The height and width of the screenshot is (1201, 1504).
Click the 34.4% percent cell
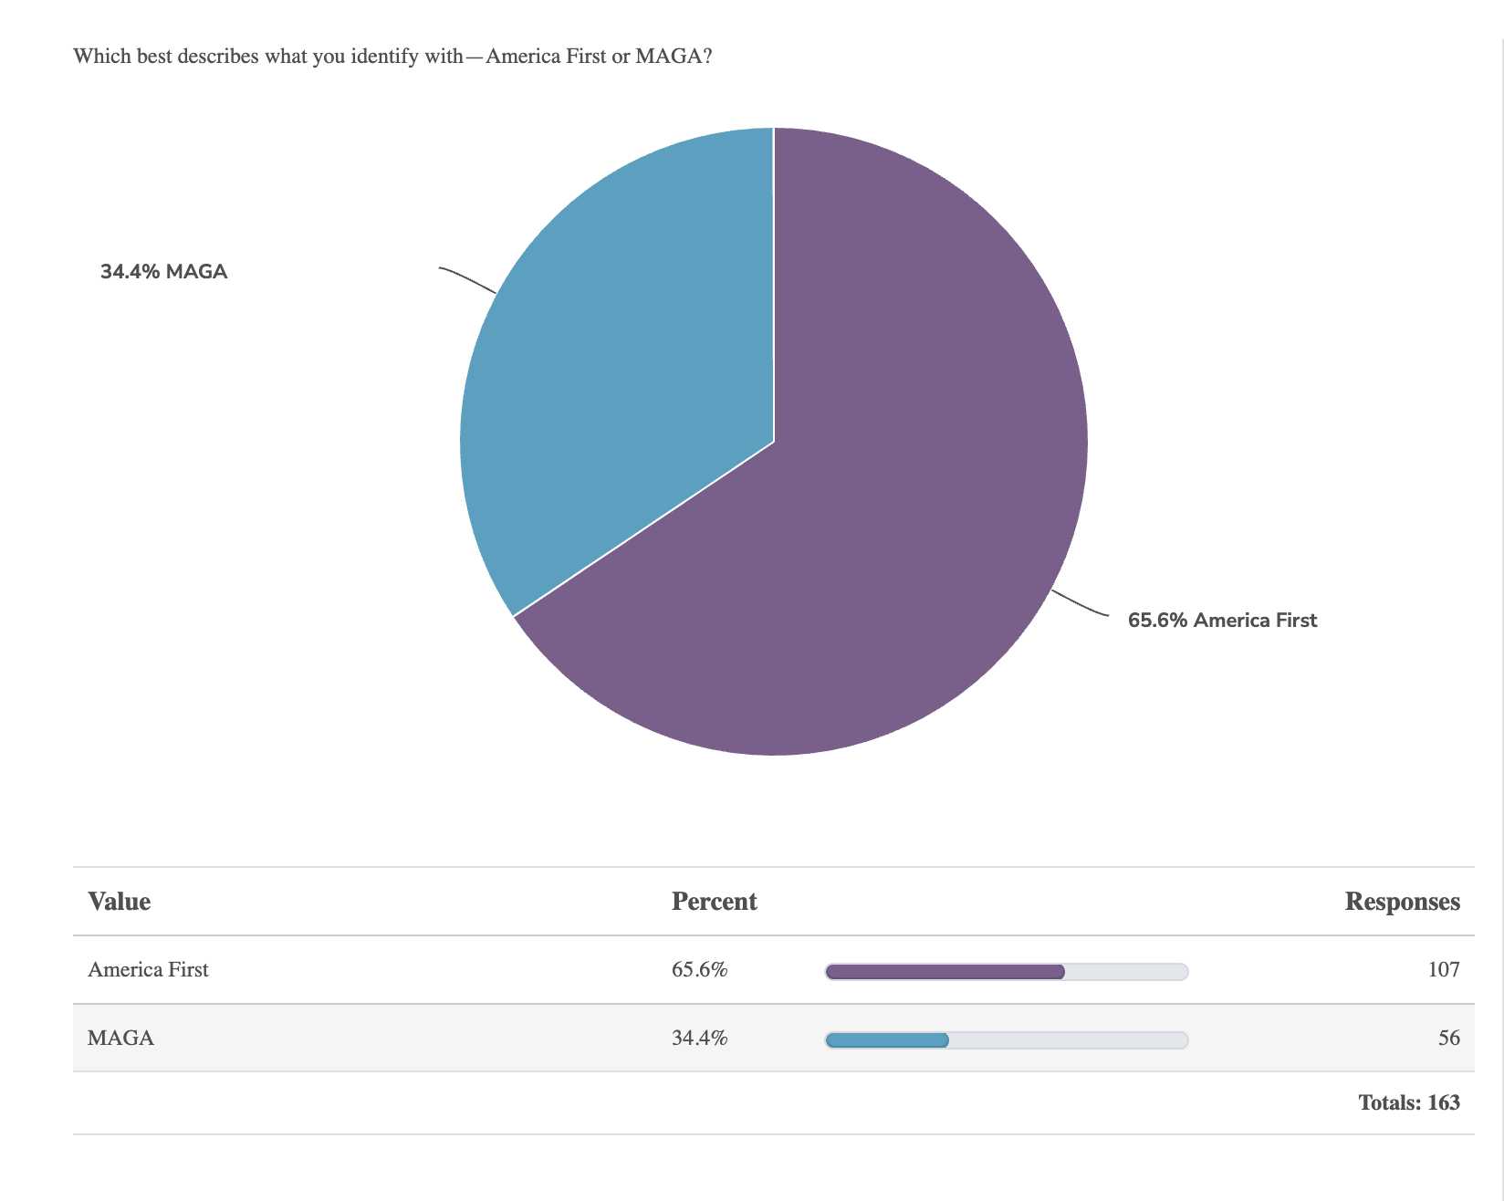[699, 1038]
